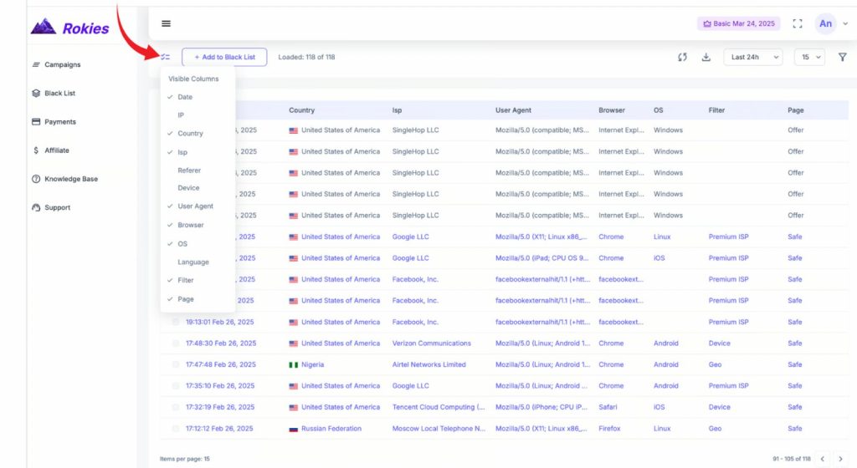Click the Black List sidebar icon
The height and width of the screenshot is (468, 857).
coord(36,94)
